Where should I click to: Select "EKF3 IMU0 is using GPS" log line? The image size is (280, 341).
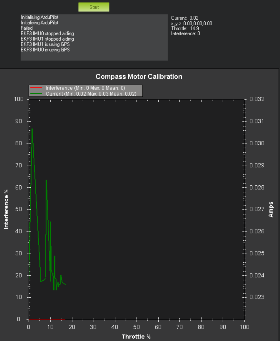pyautogui.click(x=45, y=50)
